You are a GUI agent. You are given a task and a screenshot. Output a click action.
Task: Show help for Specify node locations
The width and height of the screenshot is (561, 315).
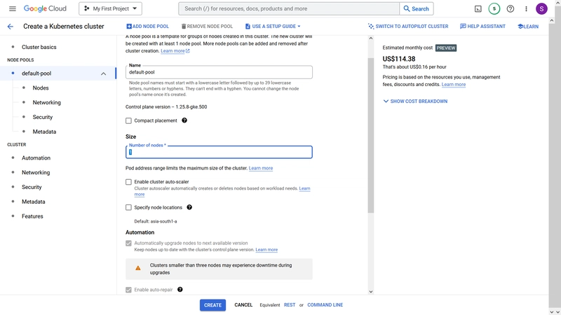pos(189,207)
